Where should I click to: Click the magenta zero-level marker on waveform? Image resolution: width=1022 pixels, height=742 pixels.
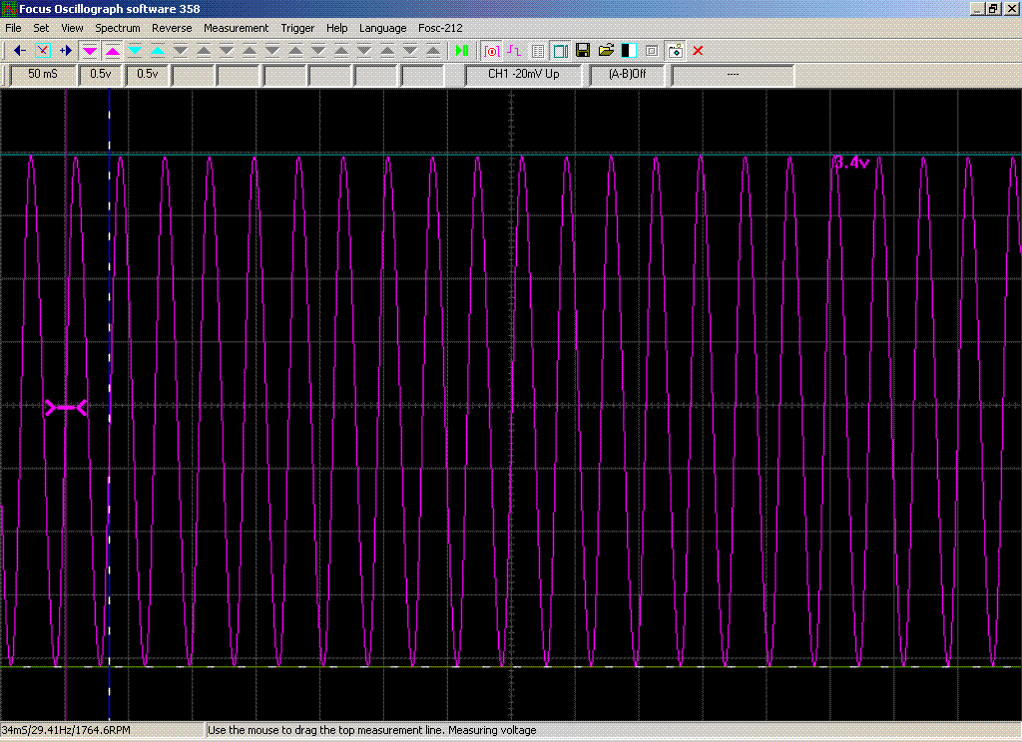(x=66, y=407)
